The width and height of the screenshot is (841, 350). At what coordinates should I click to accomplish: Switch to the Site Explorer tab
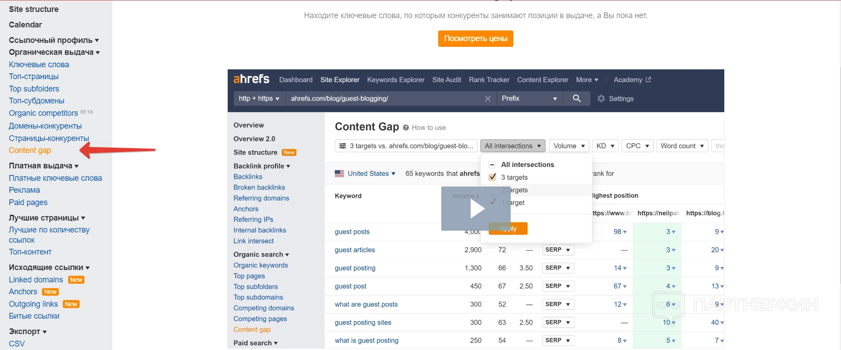pyautogui.click(x=340, y=80)
